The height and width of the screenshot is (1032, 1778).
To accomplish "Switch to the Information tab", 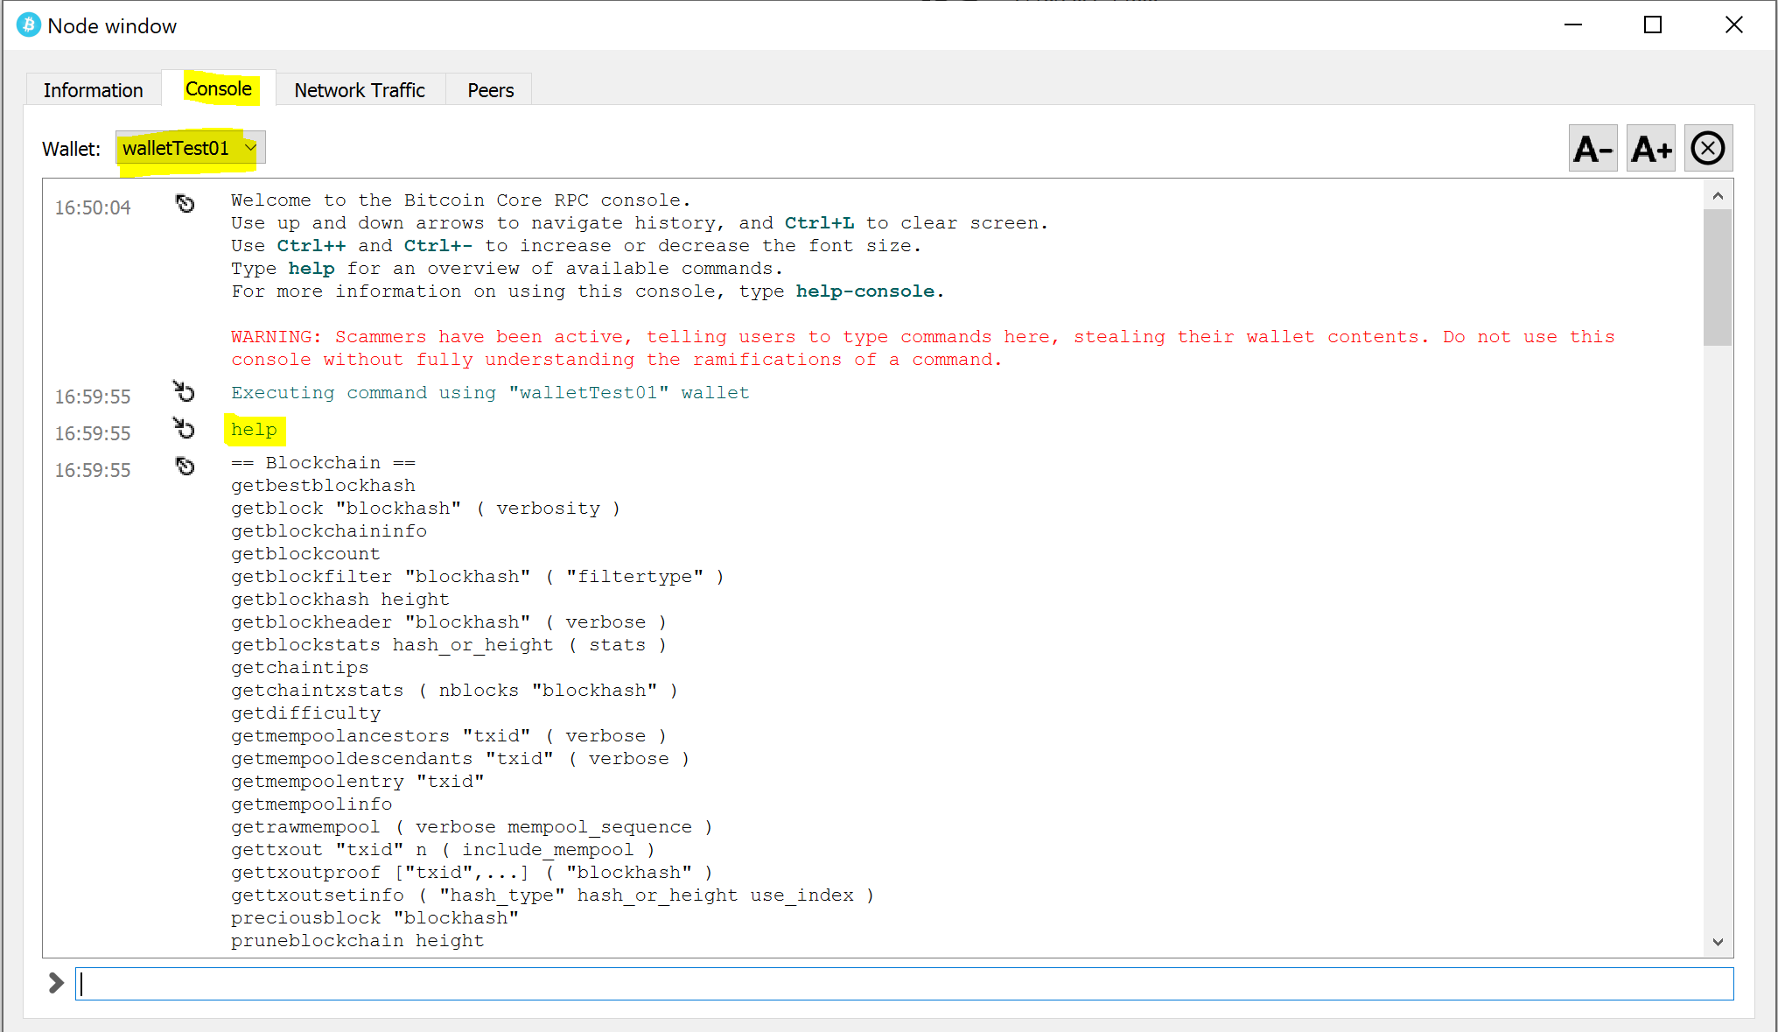I will pyautogui.click(x=93, y=90).
